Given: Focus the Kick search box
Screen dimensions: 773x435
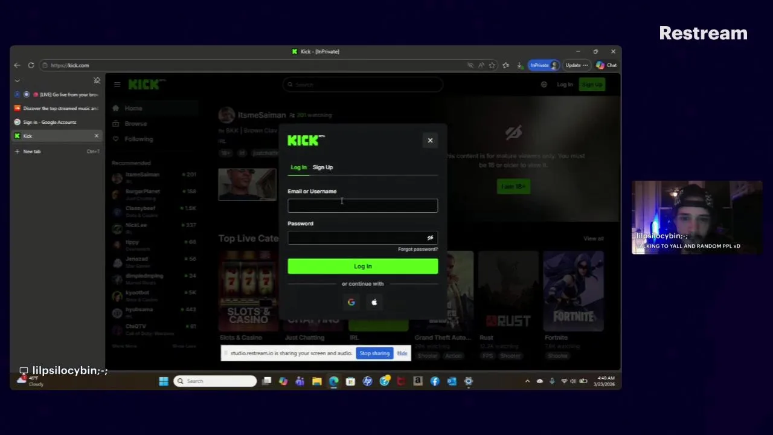Looking at the screenshot, I should [x=362, y=85].
